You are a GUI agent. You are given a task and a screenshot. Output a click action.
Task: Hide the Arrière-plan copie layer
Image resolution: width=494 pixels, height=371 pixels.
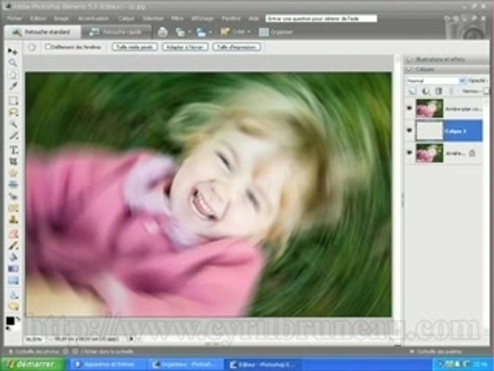click(409, 108)
